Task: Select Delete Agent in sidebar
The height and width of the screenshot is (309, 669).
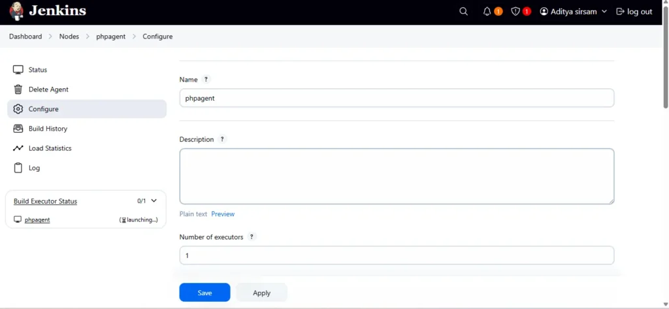Action: click(48, 89)
